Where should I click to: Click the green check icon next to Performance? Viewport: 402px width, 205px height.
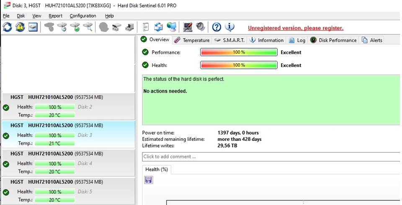[145, 52]
